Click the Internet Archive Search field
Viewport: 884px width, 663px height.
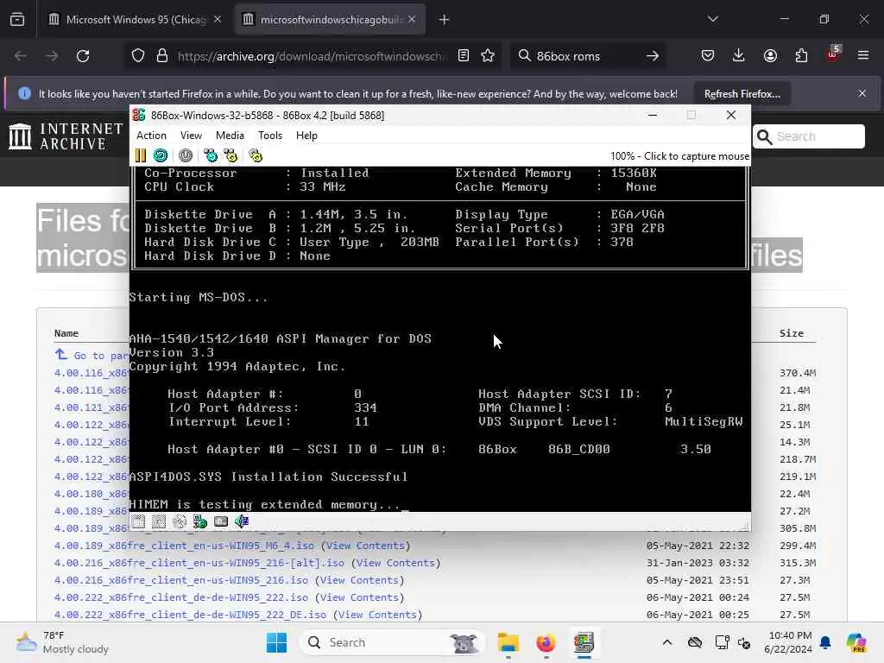pyautogui.click(x=809, y=136)
